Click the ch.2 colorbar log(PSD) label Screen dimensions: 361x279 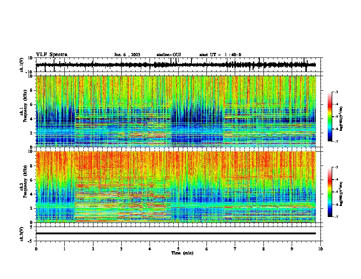[x=341, y=194]
